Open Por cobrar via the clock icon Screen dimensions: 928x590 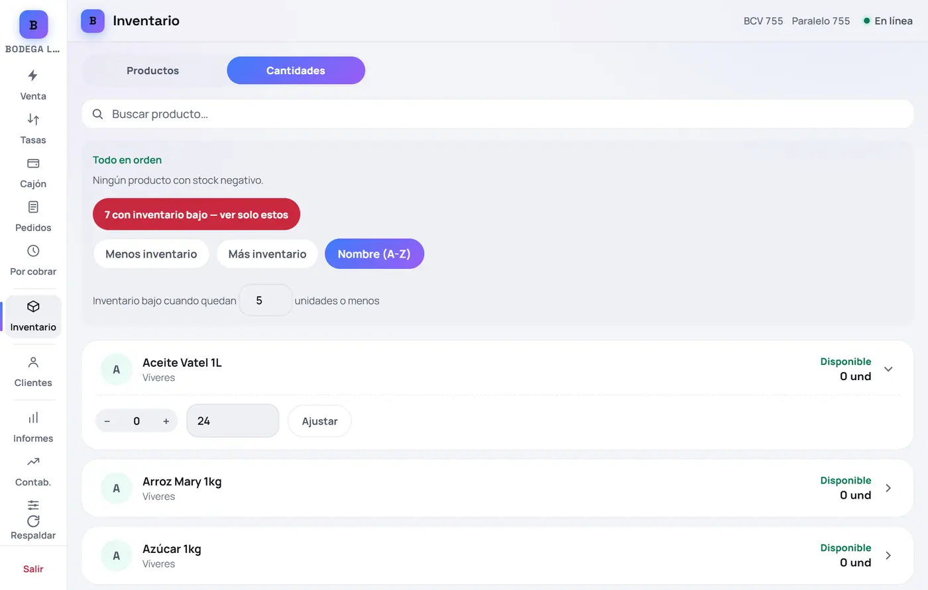click(33, 251)
